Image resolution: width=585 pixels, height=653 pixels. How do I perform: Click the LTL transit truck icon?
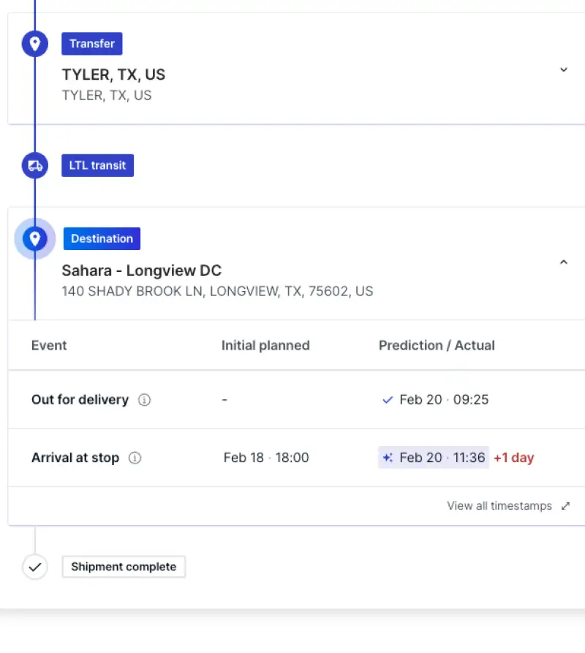[x=35, y=166]
